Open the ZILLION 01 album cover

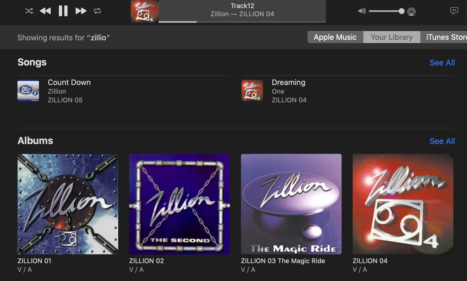pos(68,204)
